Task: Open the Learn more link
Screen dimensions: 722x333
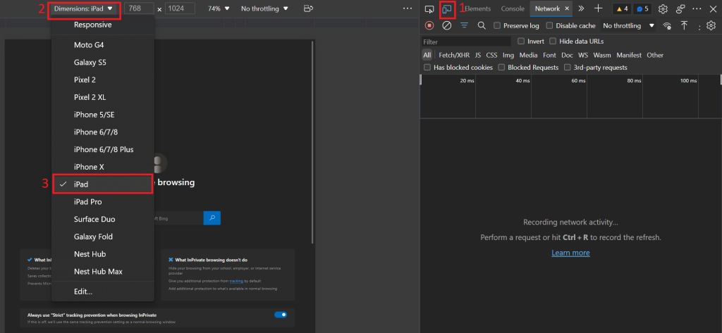Action: pyautogui.click(x=570, y=253)
